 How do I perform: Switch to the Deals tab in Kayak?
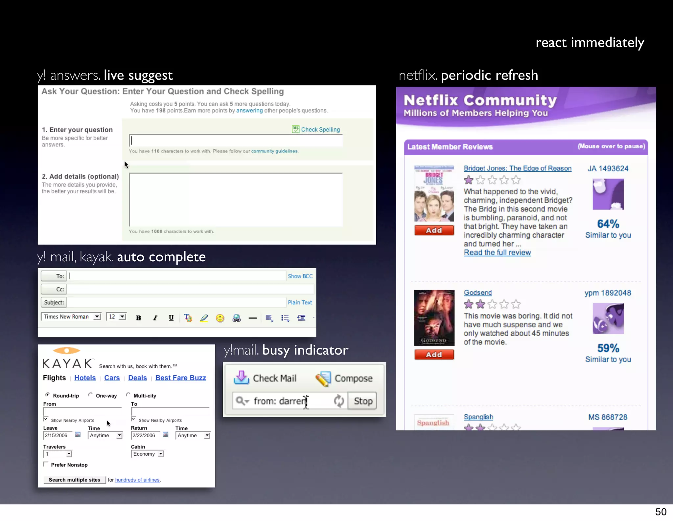click(x=137, y=378)
